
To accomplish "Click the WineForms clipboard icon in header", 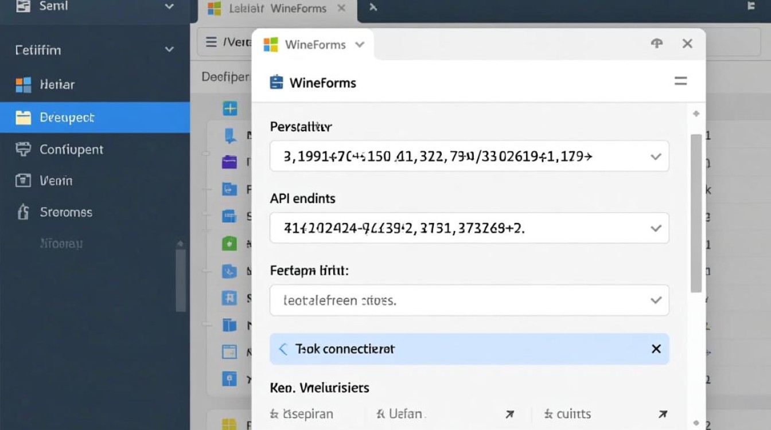I will coord(277,83).
